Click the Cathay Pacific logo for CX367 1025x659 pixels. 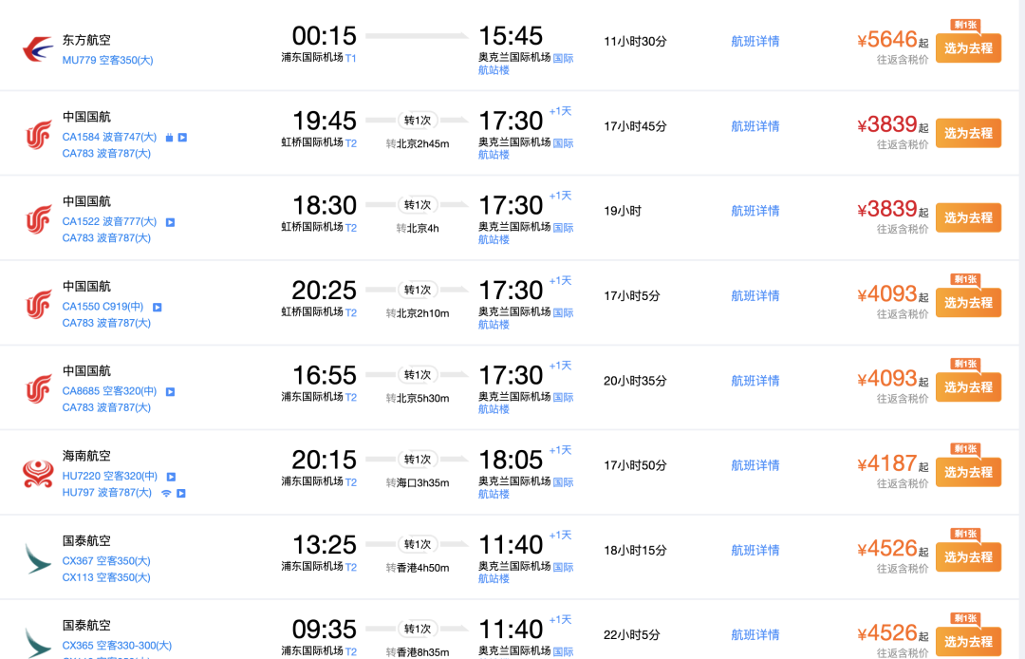point(38,558)
